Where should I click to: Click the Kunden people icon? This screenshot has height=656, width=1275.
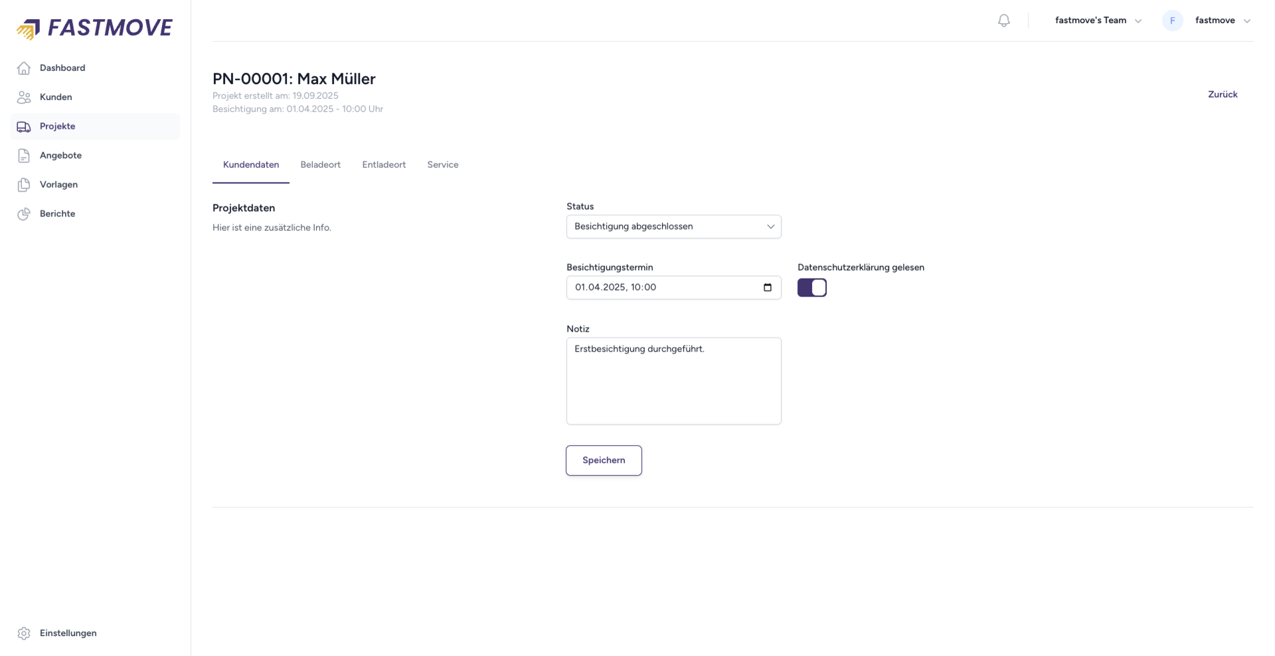24,98
